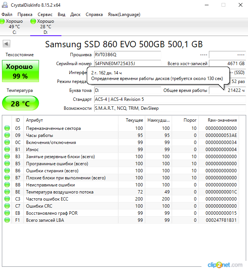Screen dimensions: 248x269
Task: Click status dot for Ошибки CRC row
Action: [x=7, y=206]
